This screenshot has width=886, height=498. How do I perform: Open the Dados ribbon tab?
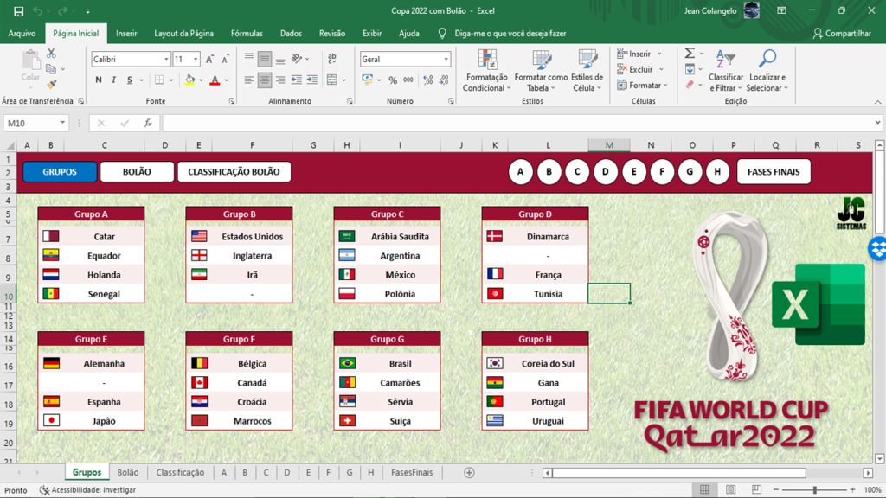click(x=291, y=34)
